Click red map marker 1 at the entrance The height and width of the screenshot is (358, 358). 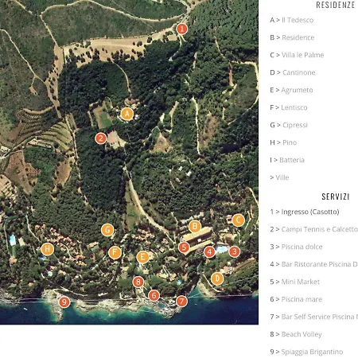(182, 29)
